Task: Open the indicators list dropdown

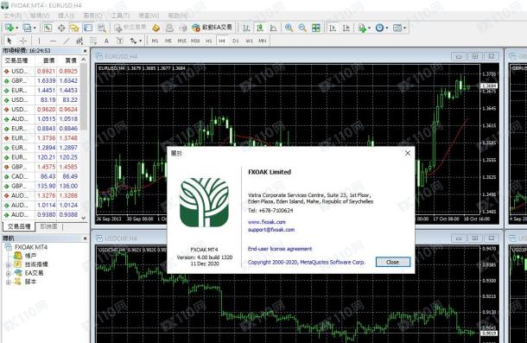Action: click(x=365, y=28)
